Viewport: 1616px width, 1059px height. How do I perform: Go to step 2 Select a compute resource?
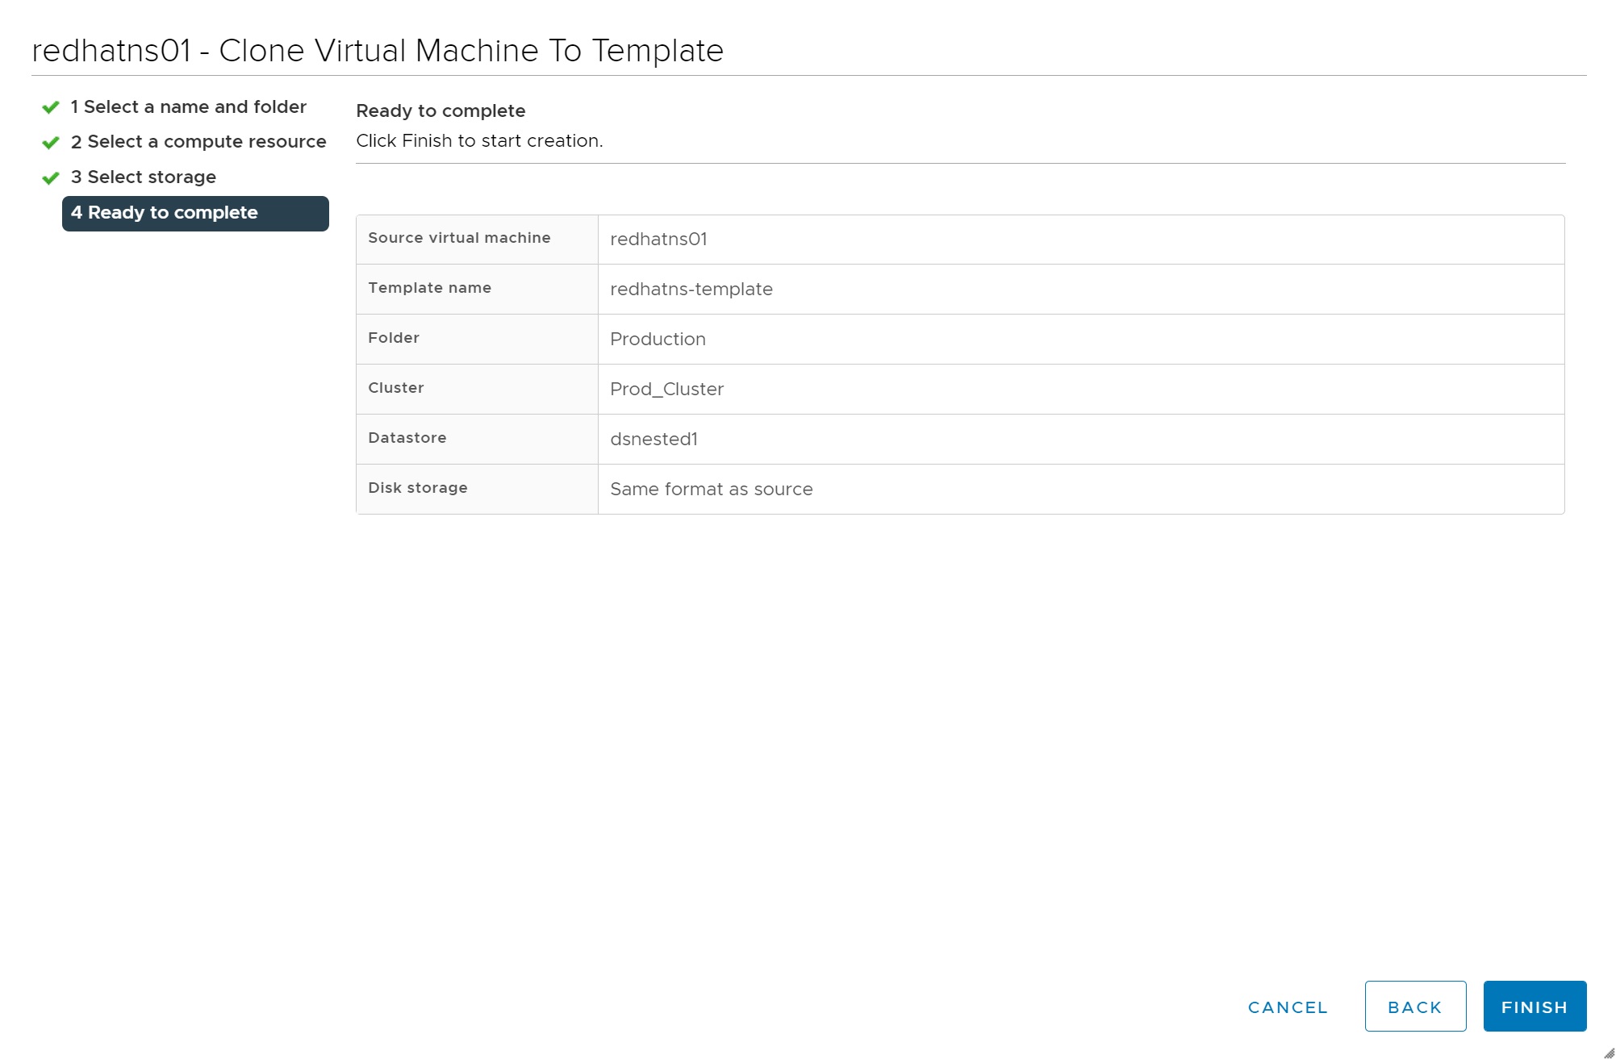click(x=198, y=142)
